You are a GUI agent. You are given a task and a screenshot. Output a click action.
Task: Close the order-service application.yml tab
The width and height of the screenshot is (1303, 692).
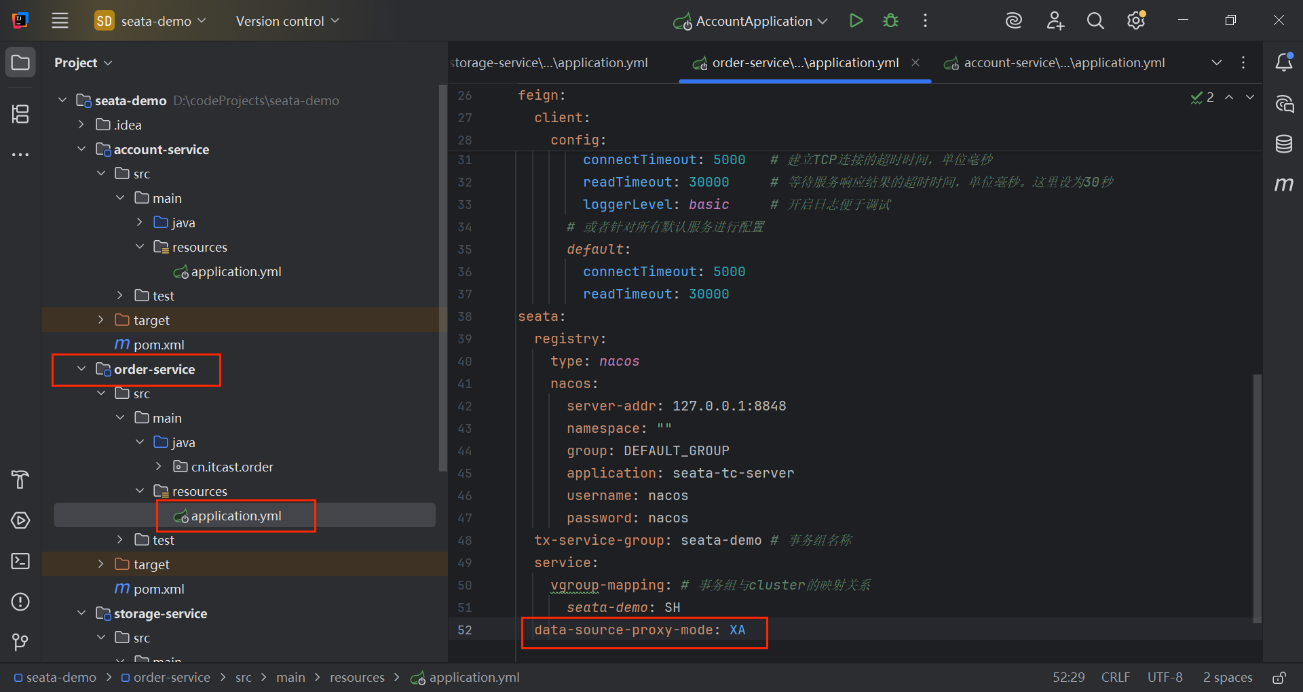point(915,62)
